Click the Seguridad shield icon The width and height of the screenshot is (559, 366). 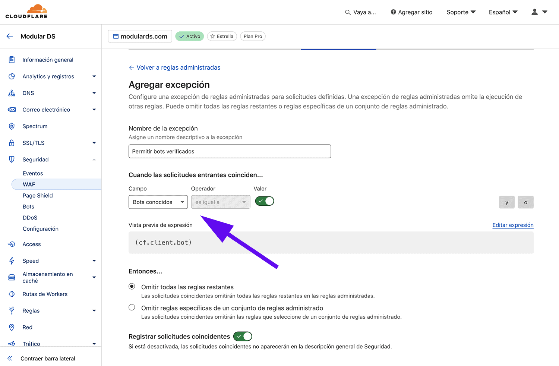12,160
